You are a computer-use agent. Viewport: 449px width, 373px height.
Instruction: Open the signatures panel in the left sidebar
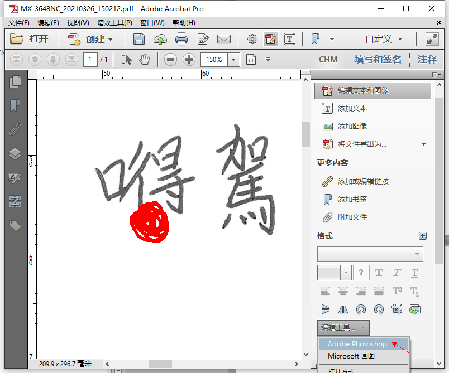(15, 178)
